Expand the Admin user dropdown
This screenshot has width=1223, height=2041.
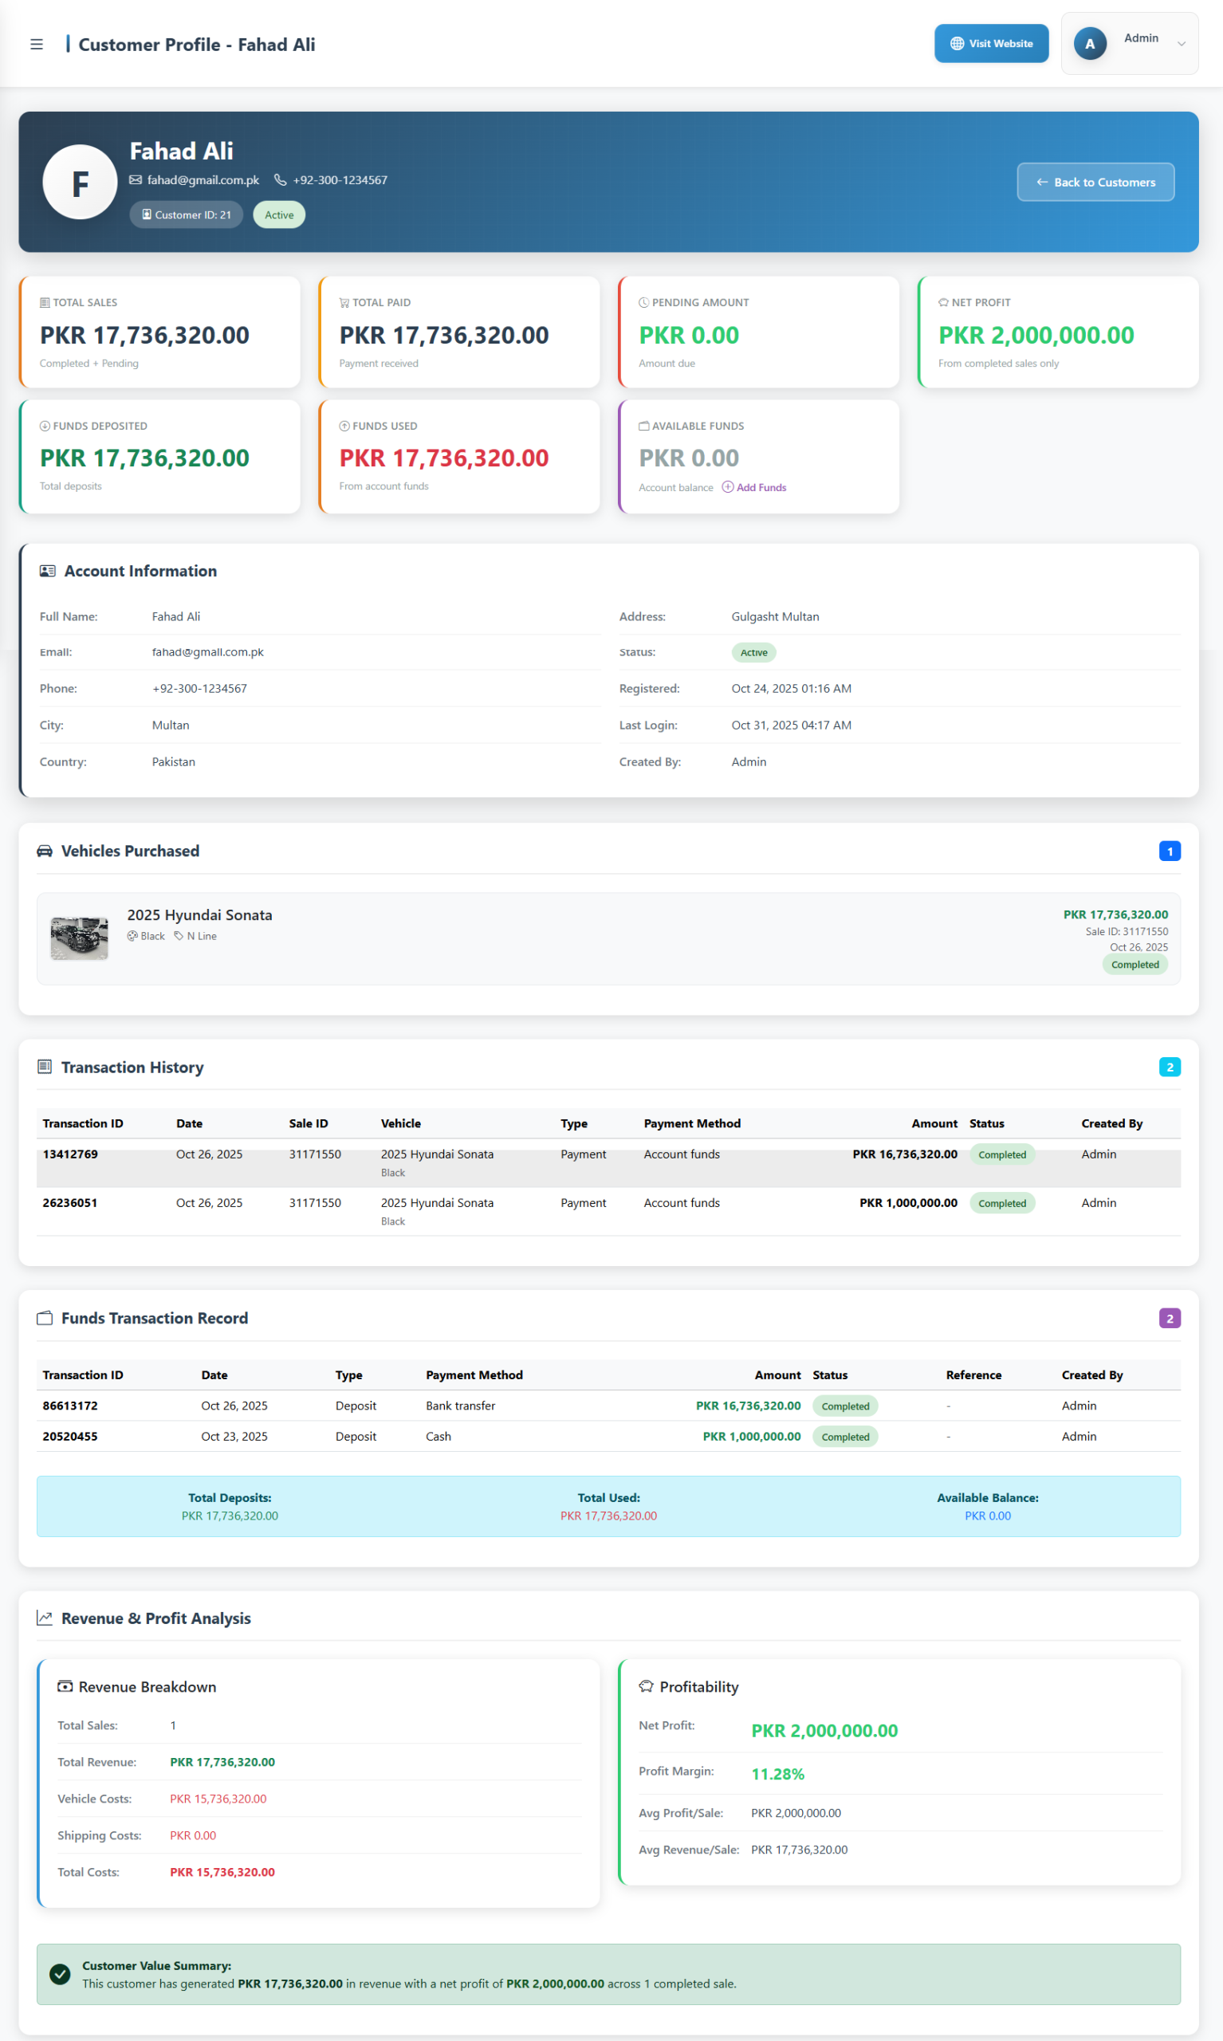[1180, 45]
